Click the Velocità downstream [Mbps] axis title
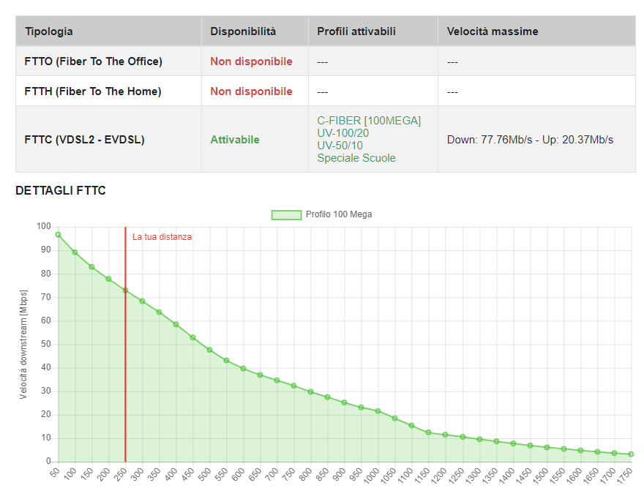Viewport: 644px width, 499px height. point(23,344)
